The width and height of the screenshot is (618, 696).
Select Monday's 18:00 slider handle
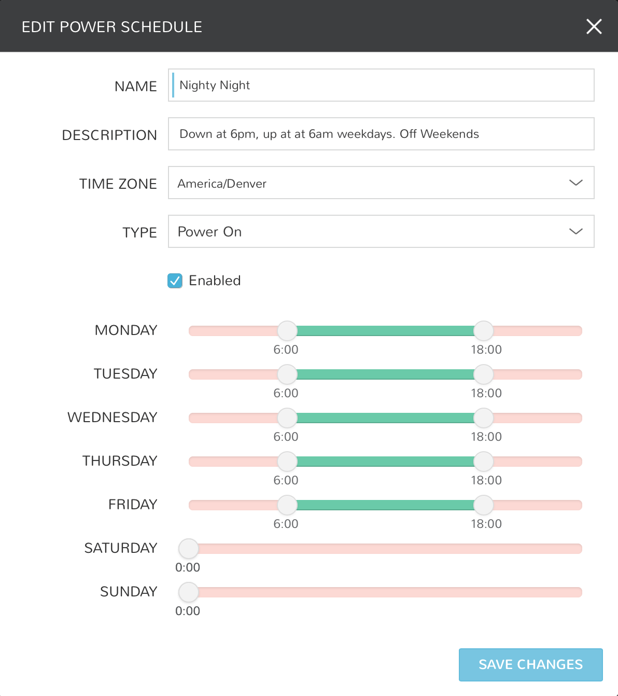click(484, 330)
